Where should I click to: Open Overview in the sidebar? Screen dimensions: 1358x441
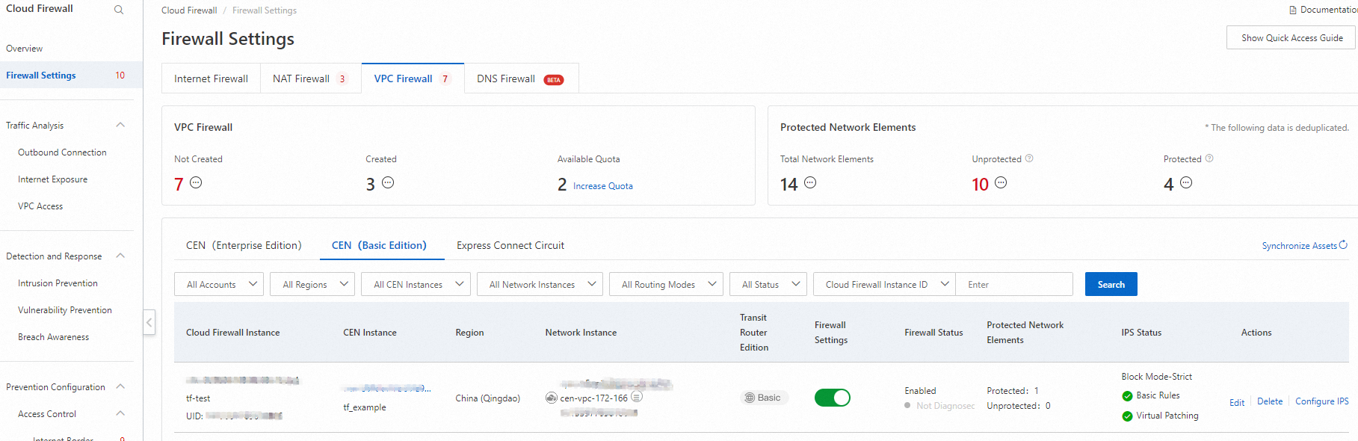(x=24, y=49)
